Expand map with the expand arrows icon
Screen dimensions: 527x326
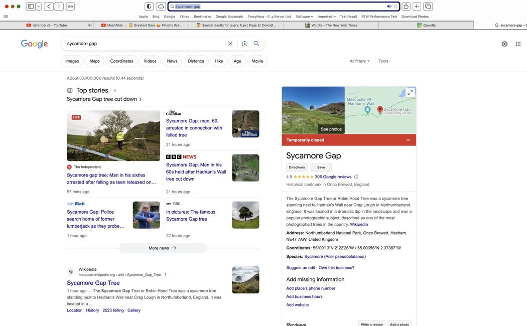coord(410,93)
